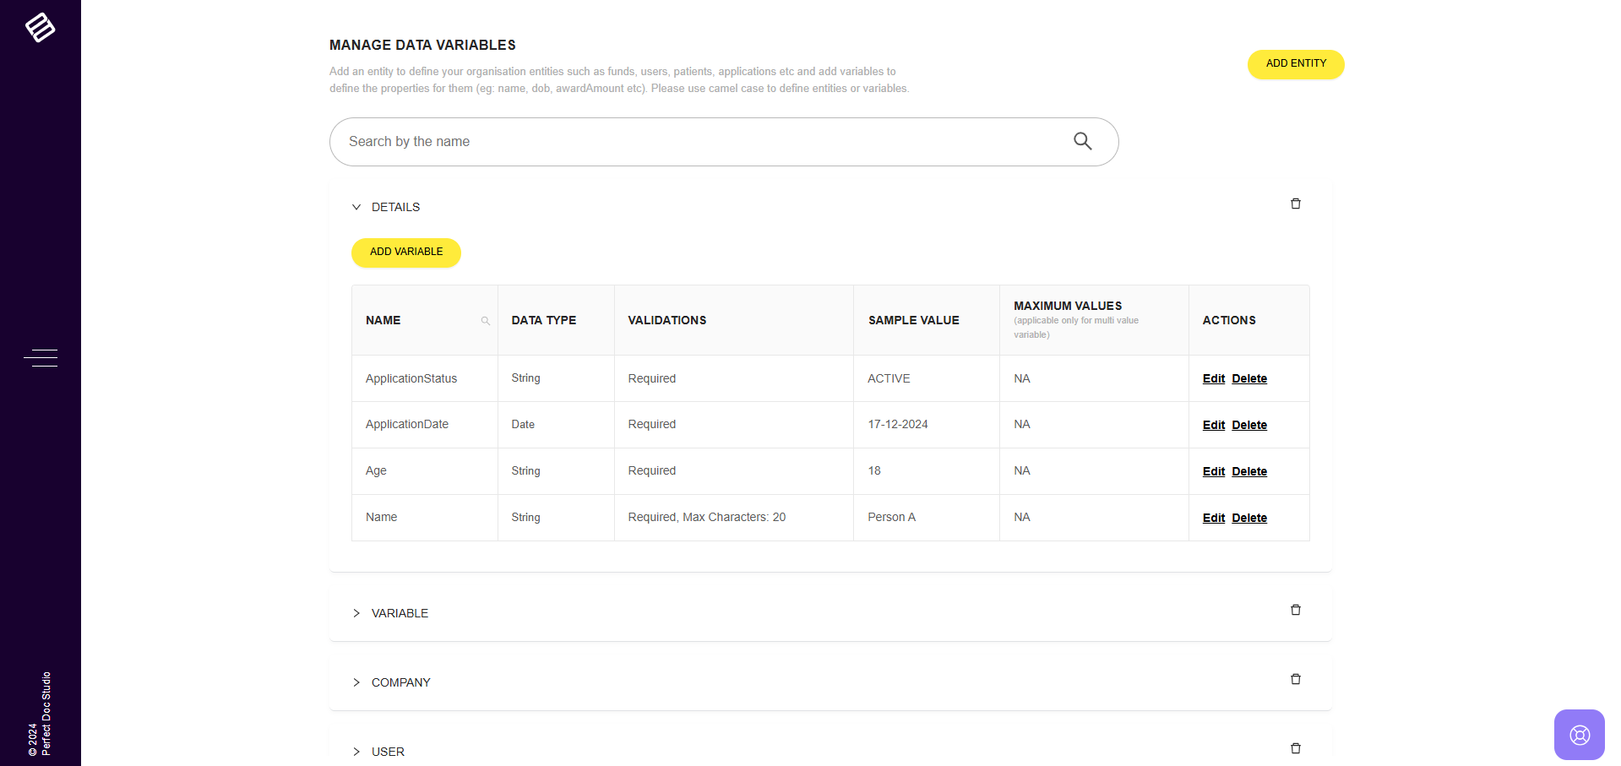Delete the COMPANY entity via trash icon
This screenshot has height=766, width=1621.
pos(1295,679)
